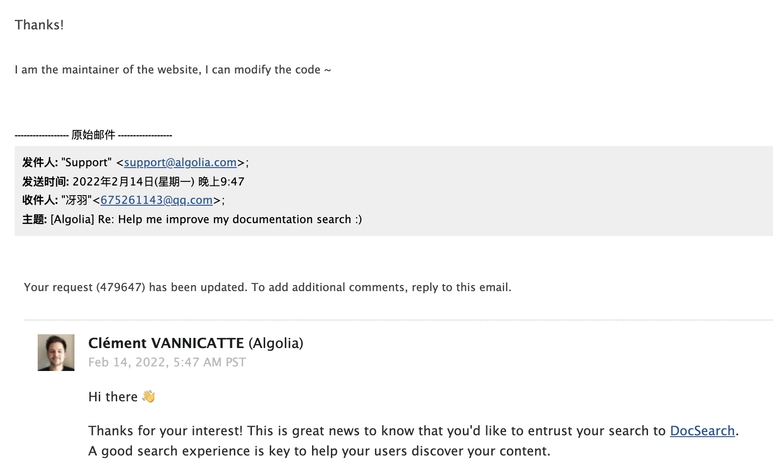Image resolution: width=773 pixels, height=472 pixels.
Task: Open the support@algolia.com email link
Action: 180,163
